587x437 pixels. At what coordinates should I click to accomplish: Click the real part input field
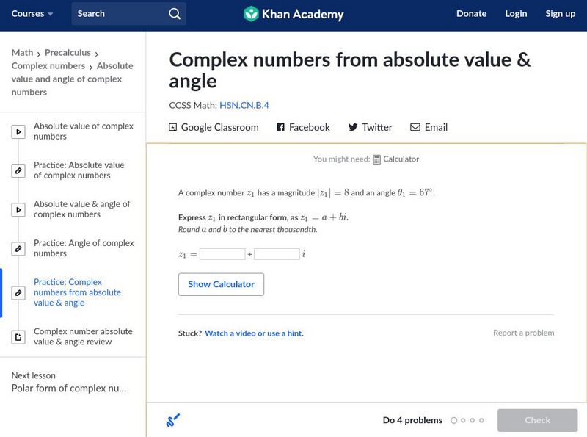click(x=222, y=254)
